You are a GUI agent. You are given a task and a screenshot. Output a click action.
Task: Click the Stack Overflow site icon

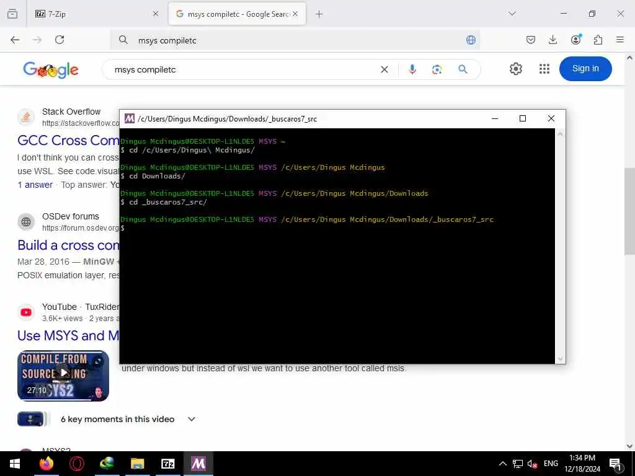[26, 117]
